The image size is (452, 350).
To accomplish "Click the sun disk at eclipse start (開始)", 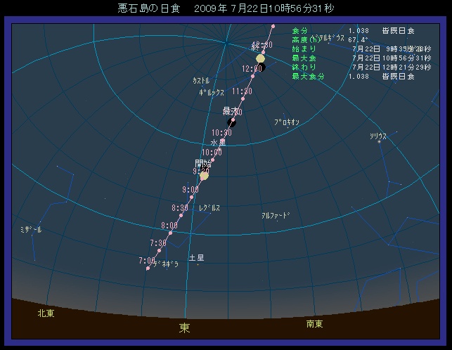I will [204, 176].
